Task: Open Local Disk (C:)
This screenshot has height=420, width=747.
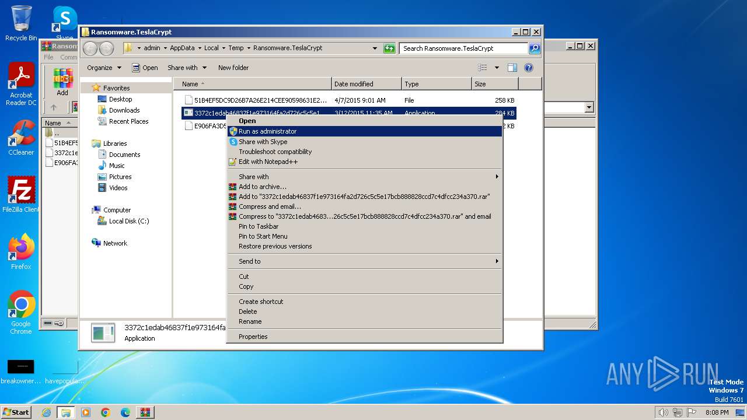Action: click(123, 221)
